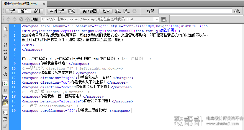
Task: Click the Stop loading icon
Action: [x=21, y=19]
